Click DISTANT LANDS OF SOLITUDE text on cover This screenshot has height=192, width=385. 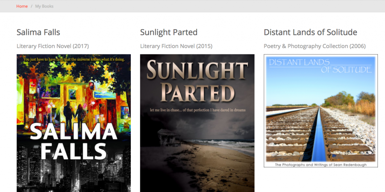coord(320,66)
